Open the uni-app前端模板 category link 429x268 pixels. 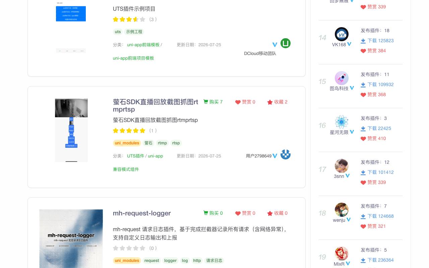(143, 45)
